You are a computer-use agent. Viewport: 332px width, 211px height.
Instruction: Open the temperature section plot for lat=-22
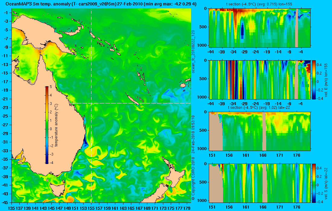coord(260,131)
